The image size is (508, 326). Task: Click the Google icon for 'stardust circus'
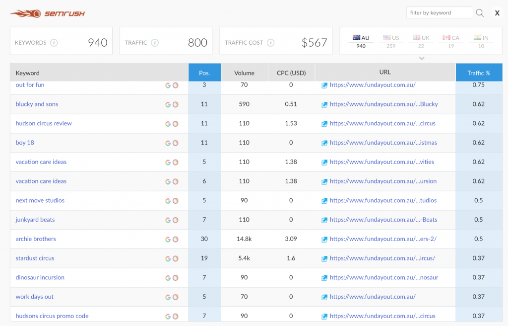168,258
